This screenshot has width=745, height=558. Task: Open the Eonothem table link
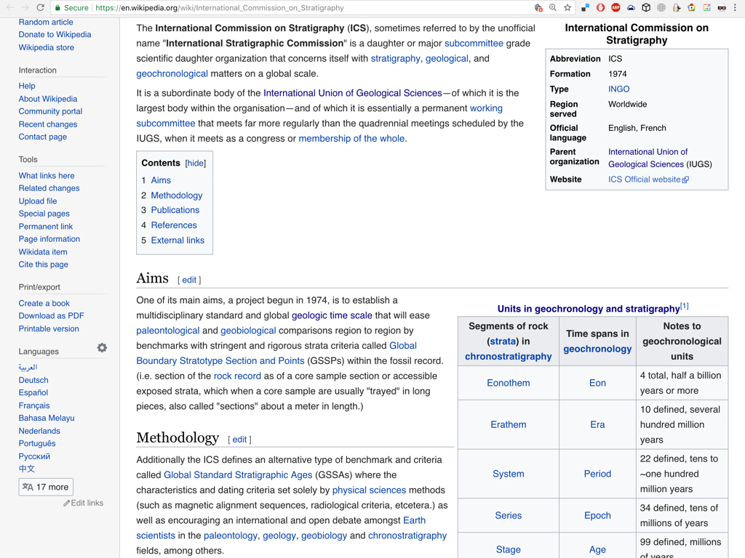click(508, 383)
